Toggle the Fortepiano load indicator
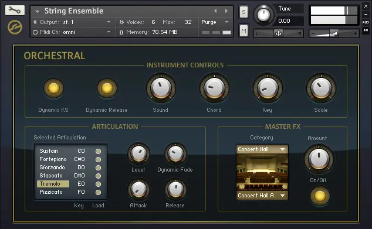372x229 pixels. (98, 159)
